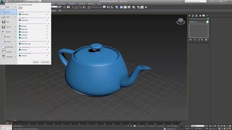Switch to the Hierarchy command panel tab
Viewport: 232px width, 130px height.
coord(196,16)
